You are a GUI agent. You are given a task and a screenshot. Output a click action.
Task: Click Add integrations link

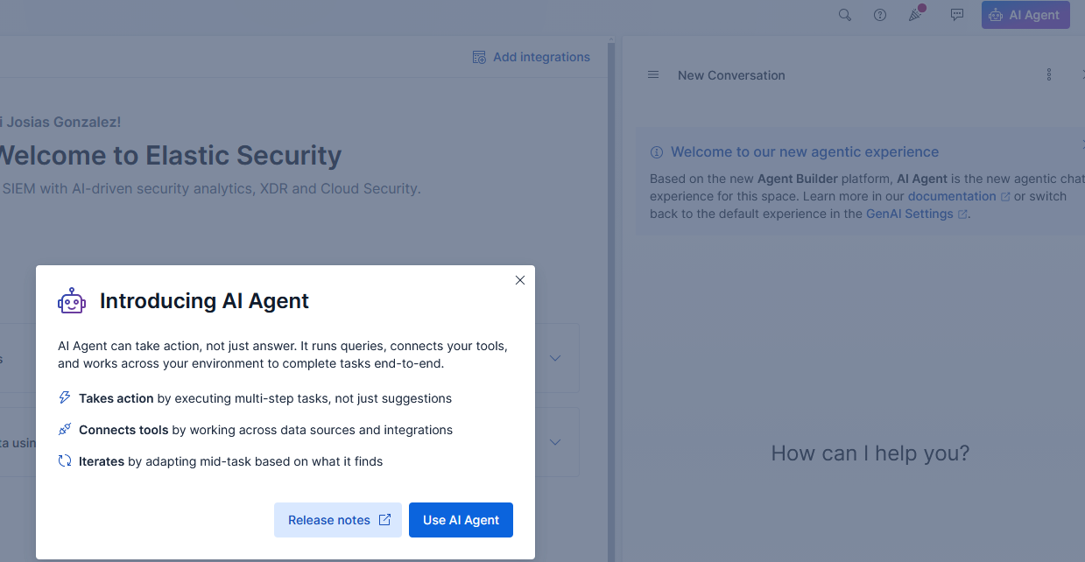541,57
